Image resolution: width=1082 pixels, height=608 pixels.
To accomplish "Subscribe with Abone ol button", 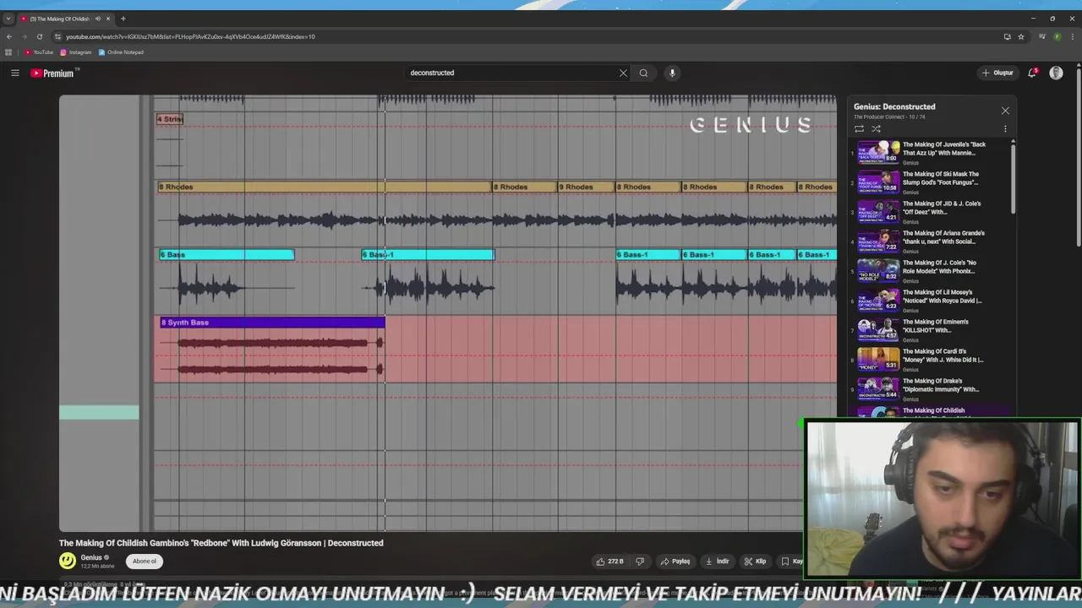I will pyautogui.click(x=145, y=562).
